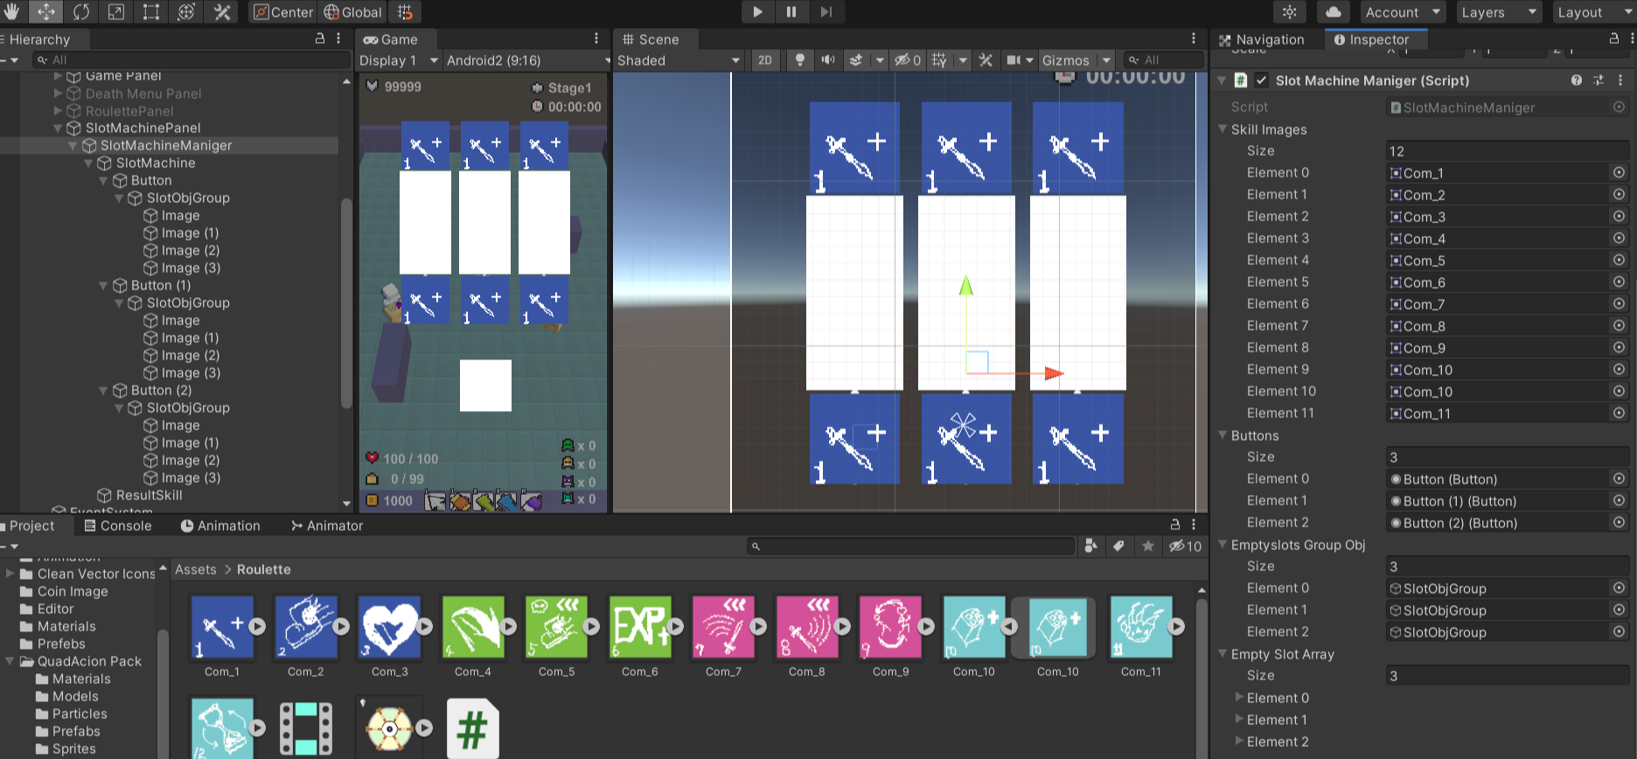Start Play mode
The height and width of the screenshot is (759, 1637).
pos(757,12)
